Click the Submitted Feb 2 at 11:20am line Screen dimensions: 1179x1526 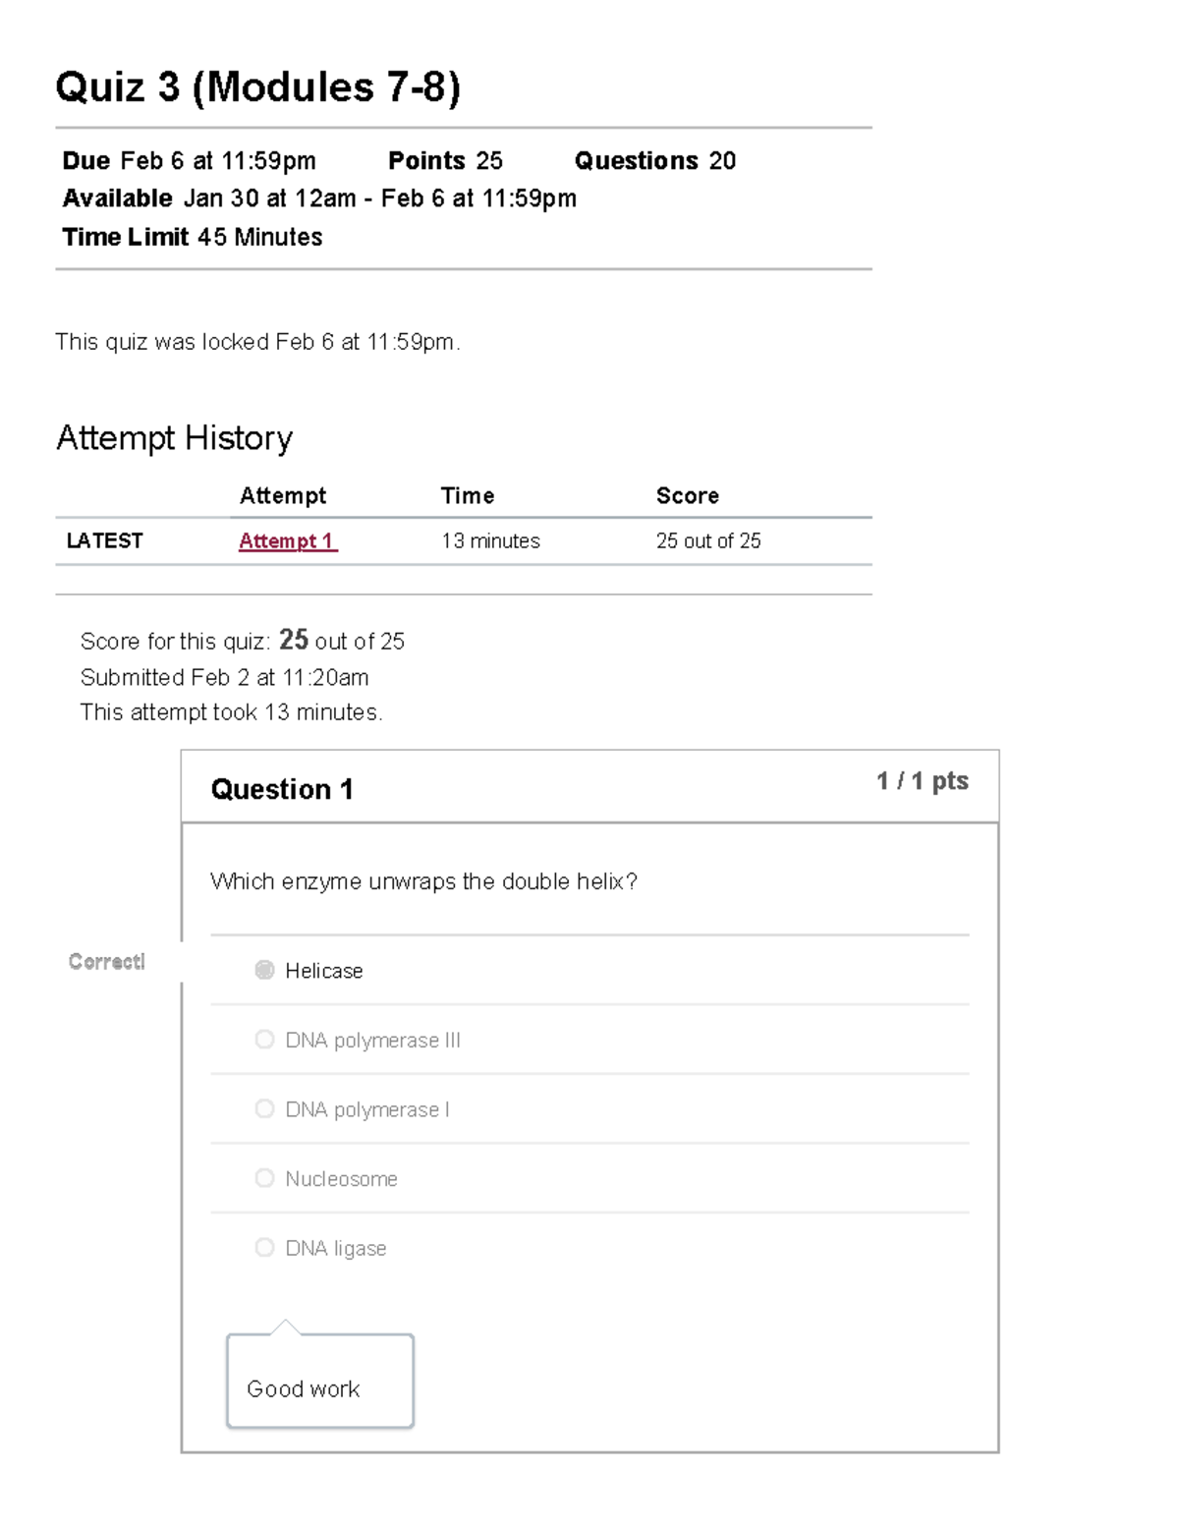tap(224, 677)
